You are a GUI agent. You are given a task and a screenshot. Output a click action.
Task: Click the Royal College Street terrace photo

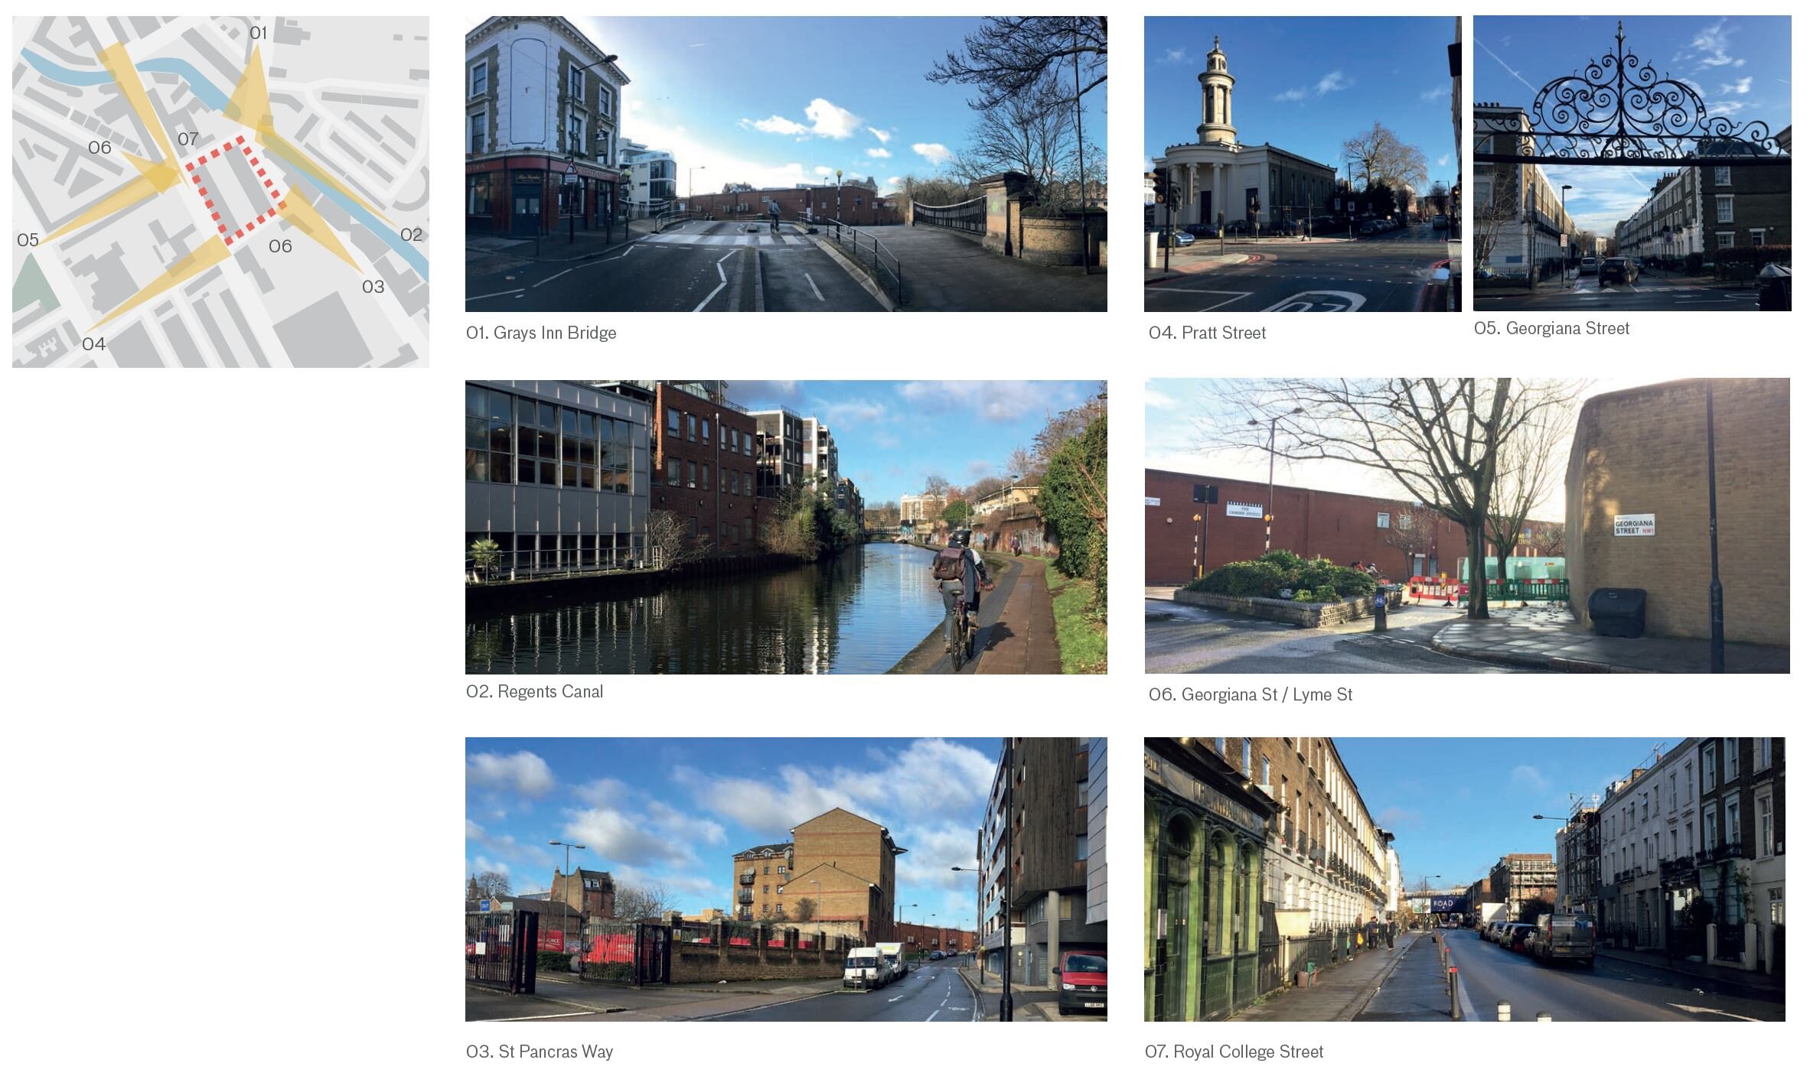coord(1464,879)
